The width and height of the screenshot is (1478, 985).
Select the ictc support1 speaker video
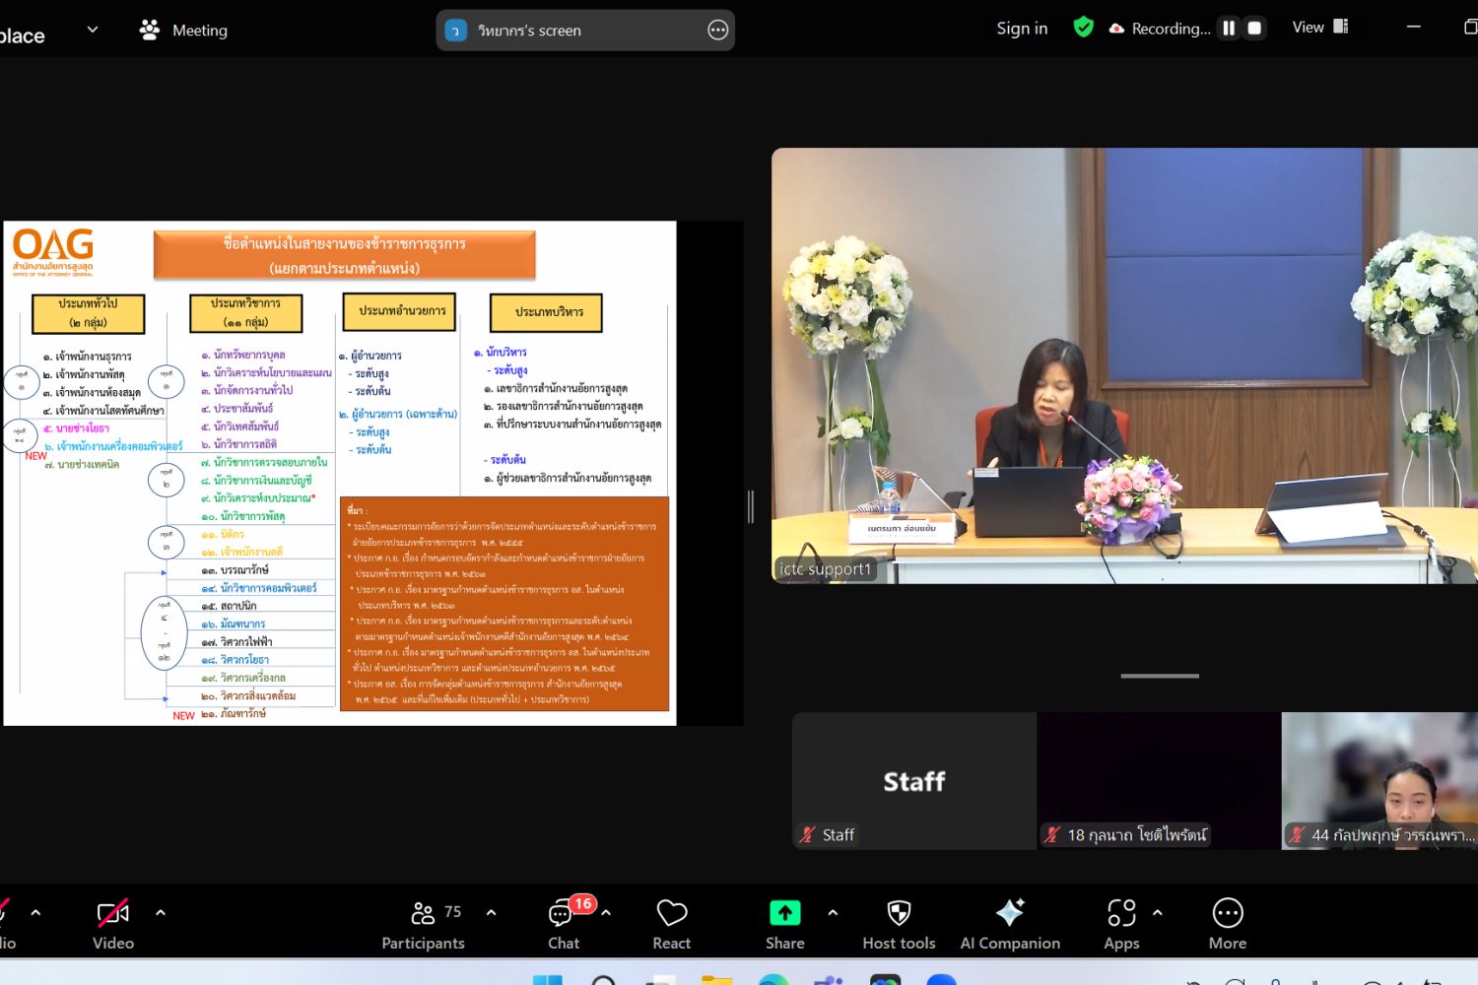(x=1124, y=365)
